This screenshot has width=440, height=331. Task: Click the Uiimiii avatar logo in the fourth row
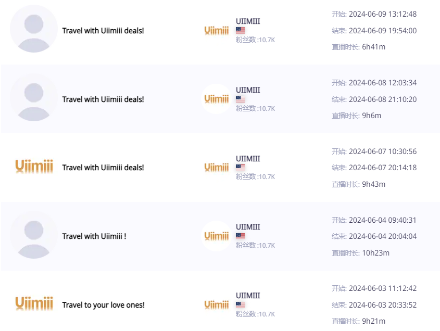[x=216, y=236]
